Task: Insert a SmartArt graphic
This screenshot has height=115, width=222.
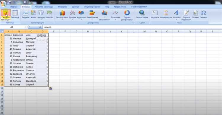Action: 49,14
